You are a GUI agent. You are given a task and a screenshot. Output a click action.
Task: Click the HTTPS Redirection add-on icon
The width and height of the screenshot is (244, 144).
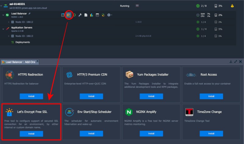pyautogui.click(x=10, y=75)
